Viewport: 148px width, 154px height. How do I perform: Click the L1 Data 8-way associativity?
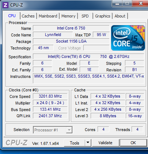coord(135,96)
